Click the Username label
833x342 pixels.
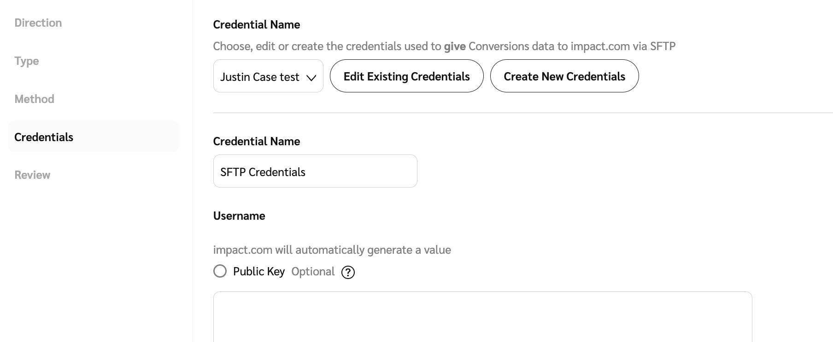(239, 216)
